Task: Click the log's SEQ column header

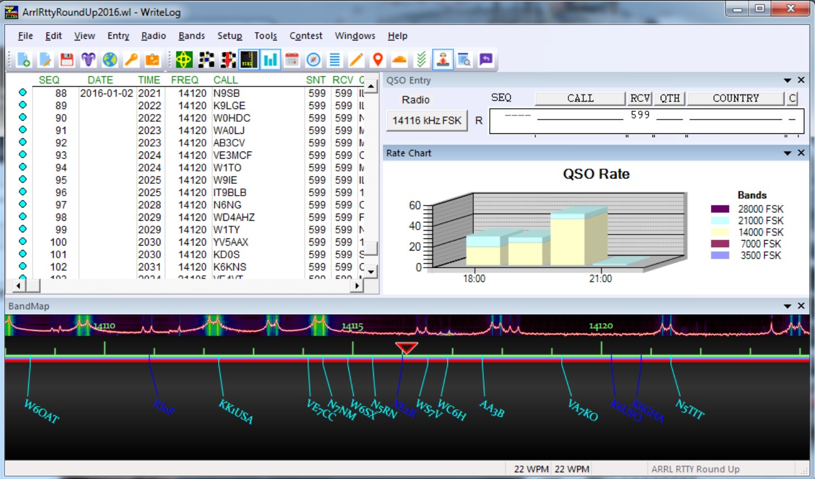Action: point(49,80)
